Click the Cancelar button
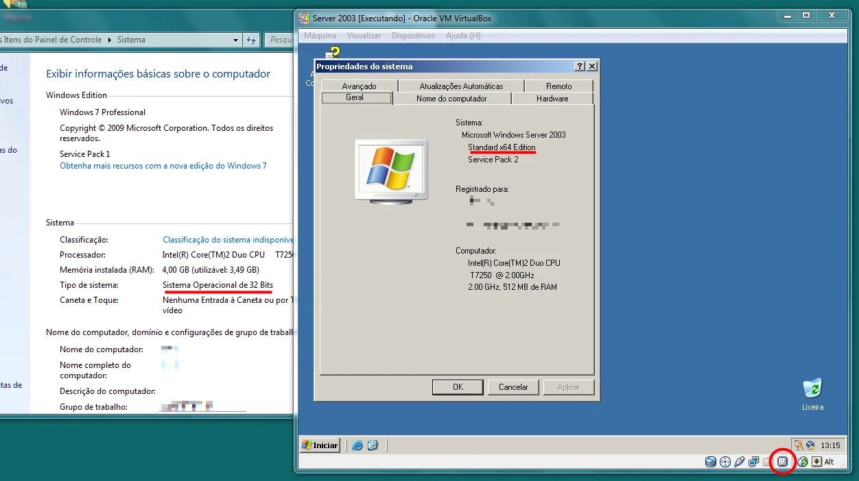Viewport: 859px width, 481px height. [x=513, y=387]
